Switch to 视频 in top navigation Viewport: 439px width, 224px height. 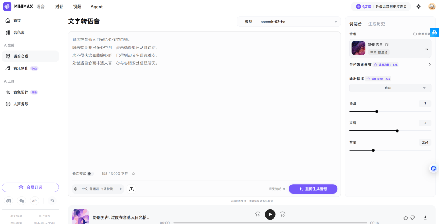click(77, 7)
